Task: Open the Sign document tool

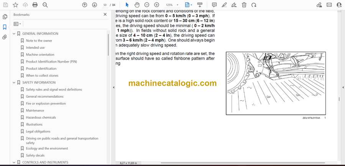Action: 234,5
